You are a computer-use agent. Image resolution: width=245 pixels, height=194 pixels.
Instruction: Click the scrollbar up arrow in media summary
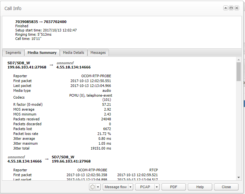(x=239, y=60)
